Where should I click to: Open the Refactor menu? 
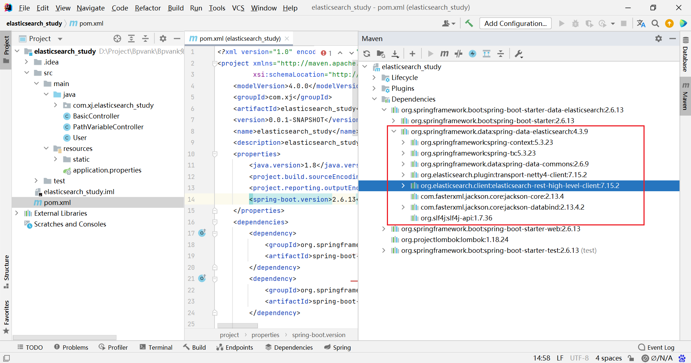148,8
